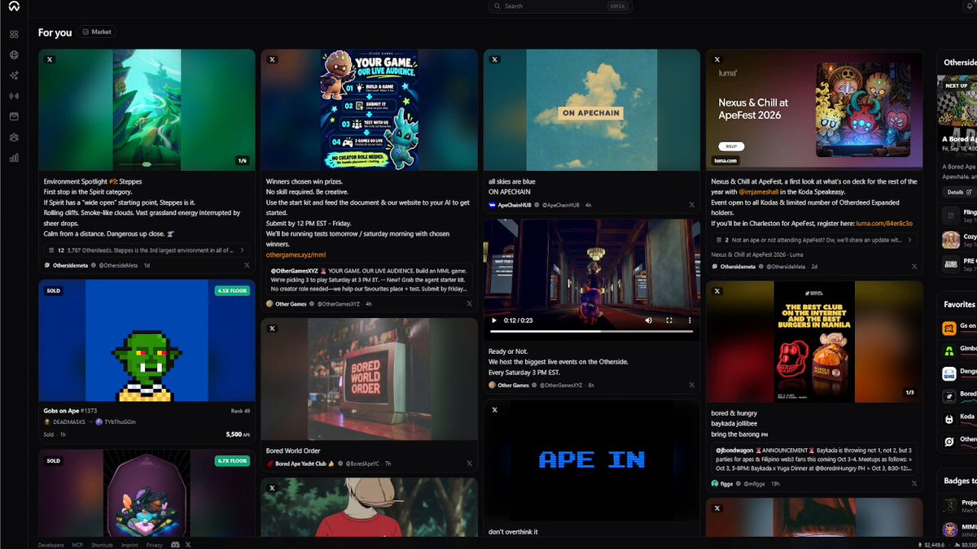The width and height of the screenshot is (977, 549).
Task: Click the X badge on the Best Club burgers image
Action: click(x=717, y=291)
